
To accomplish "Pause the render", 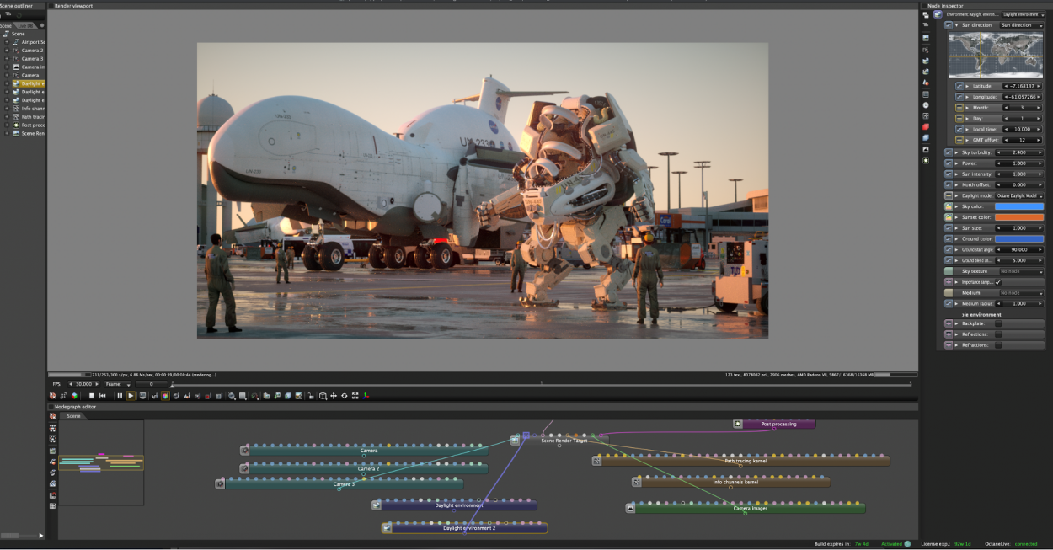I will pyautogui.click(x=120, y=396).
